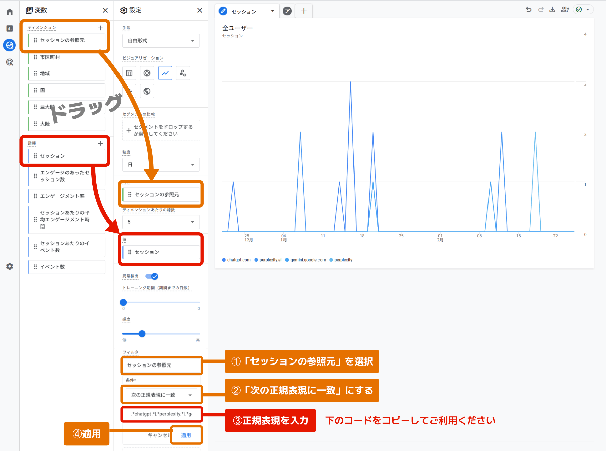This screenshot has width=606, height=451.
Task: Click the 感度 sensitivity slider handle
Action: pyautogui.click(x=142, y=334)
